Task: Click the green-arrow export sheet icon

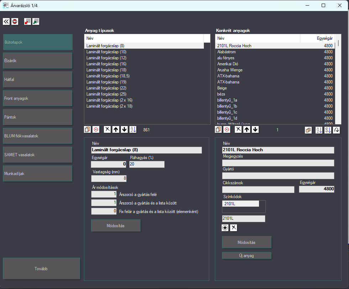Action: coord(36,22)
